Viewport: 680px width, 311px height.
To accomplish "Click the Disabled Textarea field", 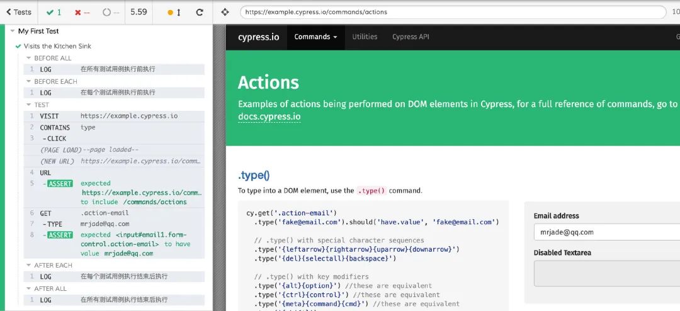I will tap(607, 273).
